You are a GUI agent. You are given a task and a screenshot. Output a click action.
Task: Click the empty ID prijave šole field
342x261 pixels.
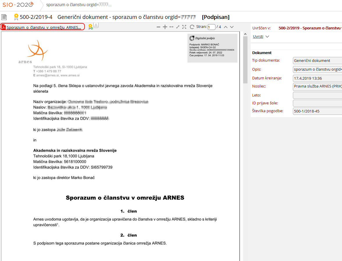pyautogui.click(x=317, y=103)
